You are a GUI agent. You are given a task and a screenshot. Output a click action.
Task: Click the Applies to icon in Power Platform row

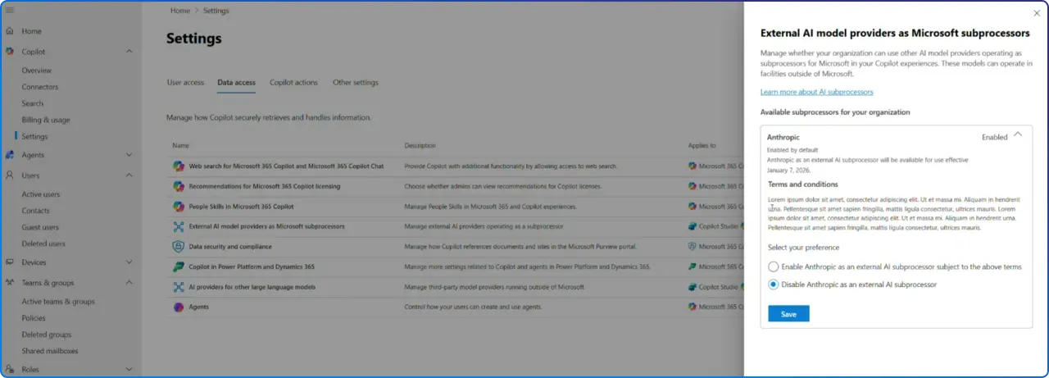693,266
